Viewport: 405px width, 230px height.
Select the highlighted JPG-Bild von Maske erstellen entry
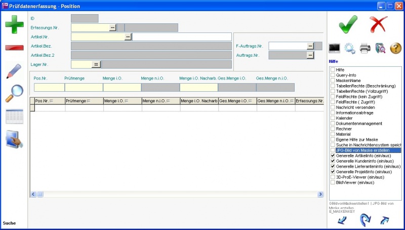click(368, 150)
